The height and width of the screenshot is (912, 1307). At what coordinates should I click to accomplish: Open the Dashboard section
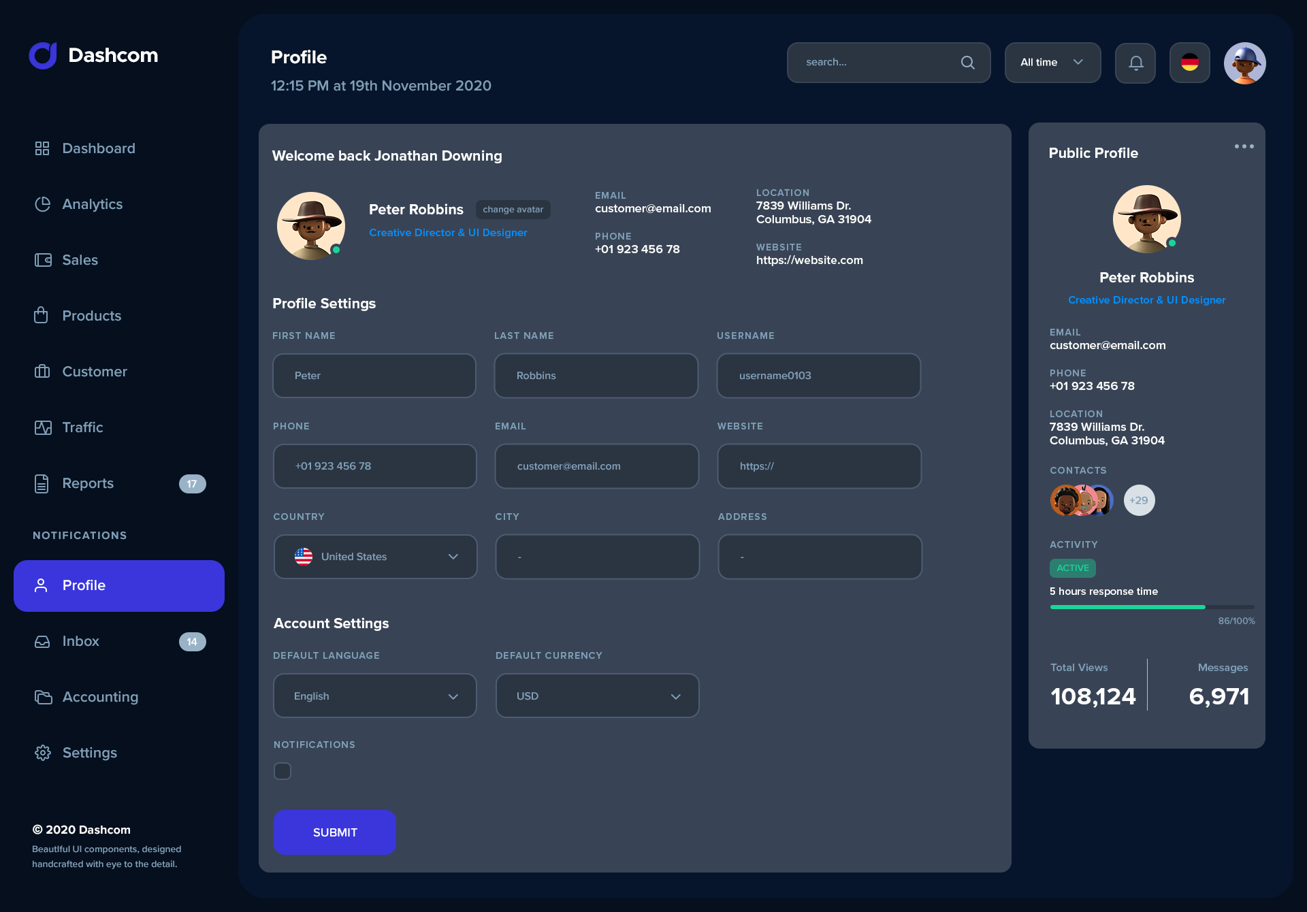point(98,148)
